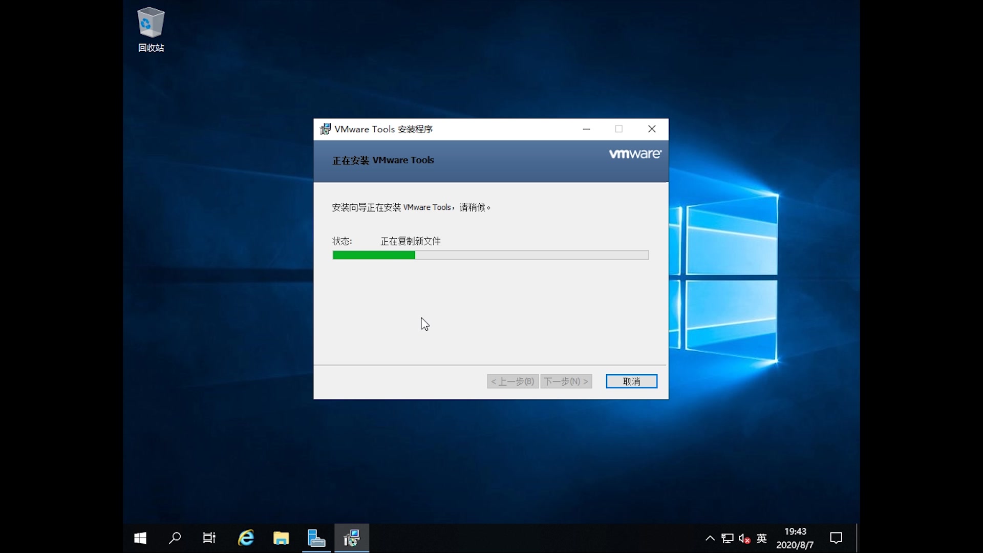Minimize the VMware Tools installer window

pyautogui.click(x=586, y=129)
